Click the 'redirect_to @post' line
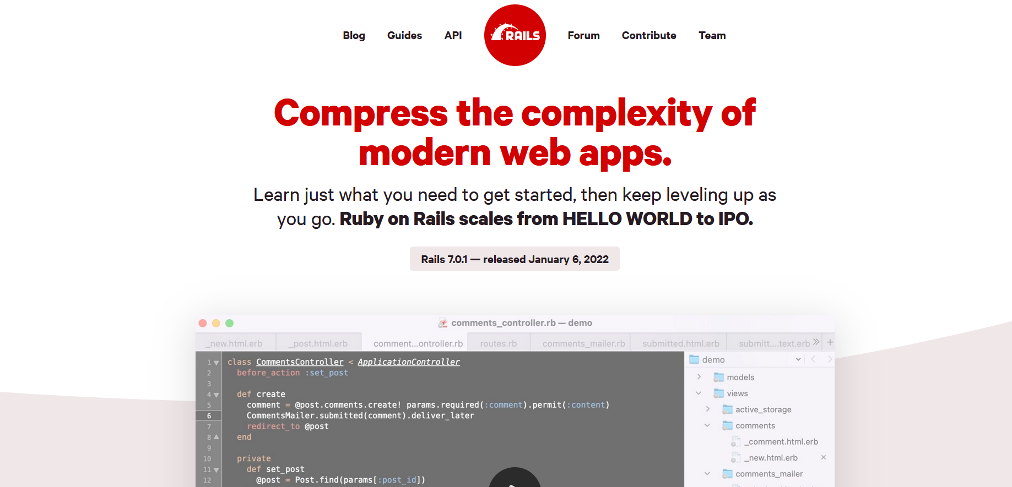This screenshot has height=487, width=1012. coord(288,426)
